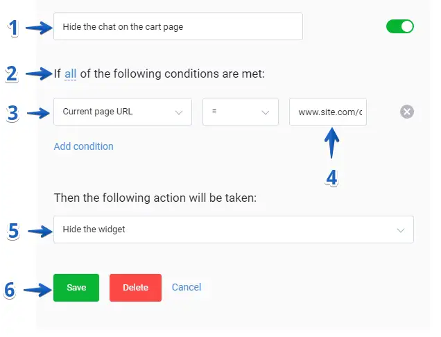Image resolution: width=441 pixels, height=337 pixels.
Task: Click the Add condition link
Action: (83, 146)
